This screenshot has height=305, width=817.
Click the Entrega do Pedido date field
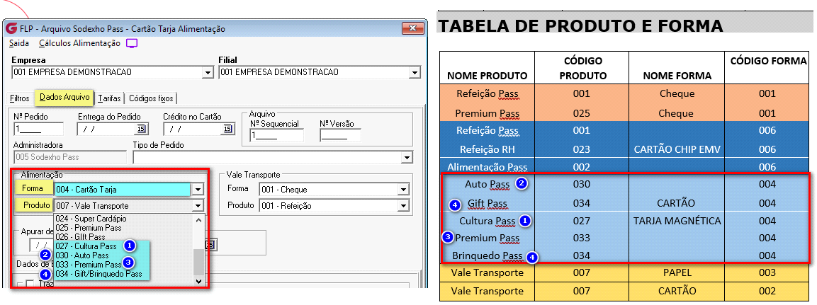[106, 129]
